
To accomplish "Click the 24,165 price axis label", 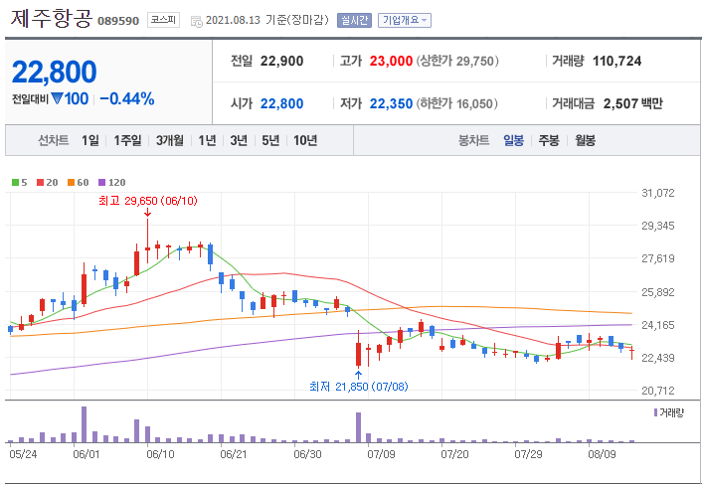I will coord(657,325).
